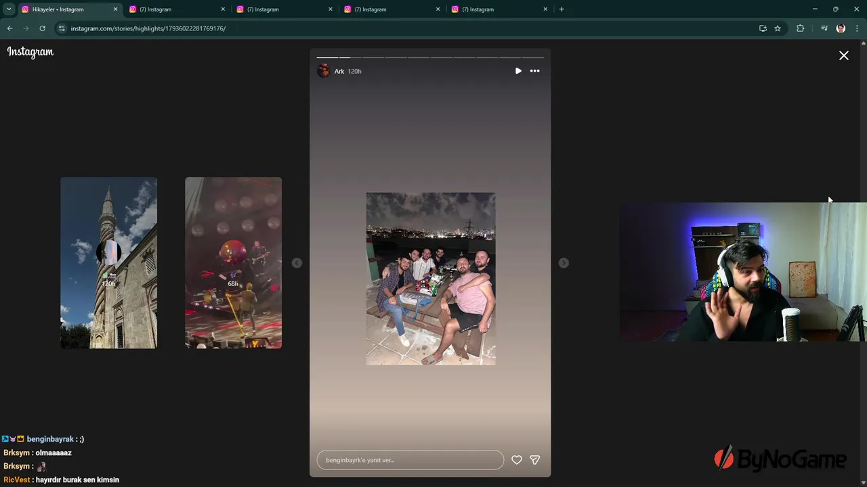Open the Ark profile avatar
Viewport: 867px width, 487px height.
323,71
